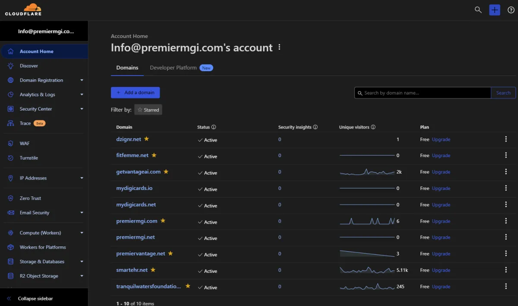This screenshot has width=518, height=306.
Task: Click the Security Center icon
Action: [x=11, y=109]
